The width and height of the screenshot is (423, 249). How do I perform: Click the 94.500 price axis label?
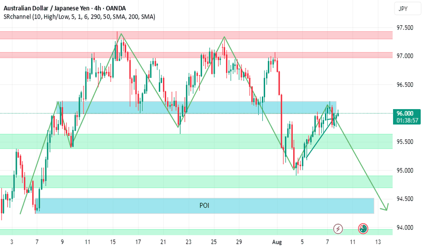pos(405,199)
